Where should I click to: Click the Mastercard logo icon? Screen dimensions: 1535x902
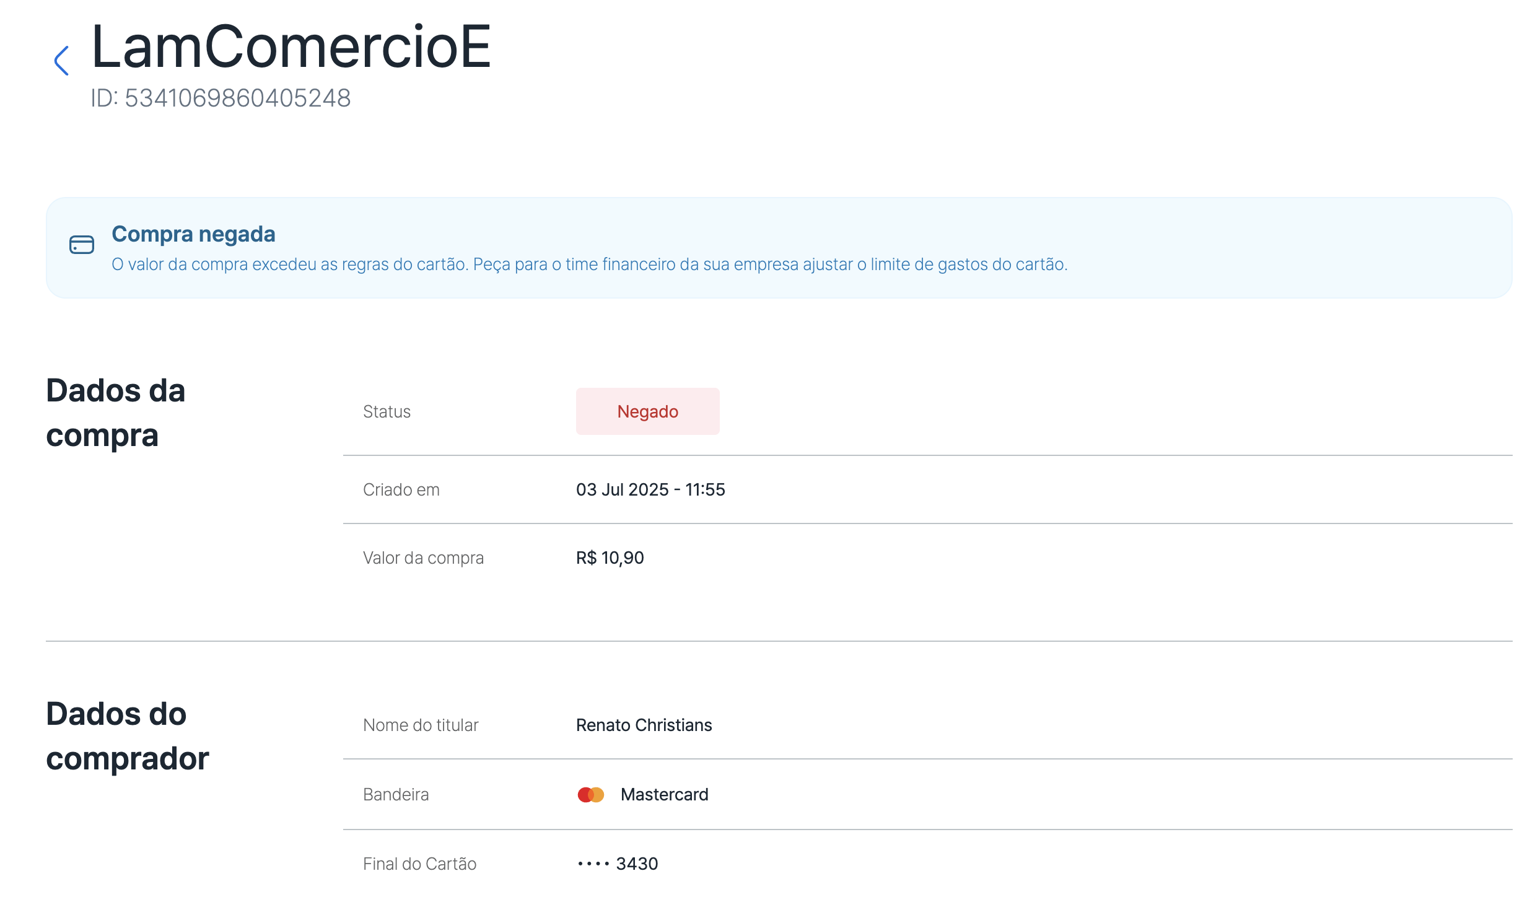click(590, 795)
